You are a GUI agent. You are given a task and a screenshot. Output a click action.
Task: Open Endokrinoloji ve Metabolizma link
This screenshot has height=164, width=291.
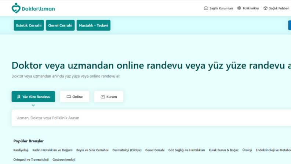point(273,150)
